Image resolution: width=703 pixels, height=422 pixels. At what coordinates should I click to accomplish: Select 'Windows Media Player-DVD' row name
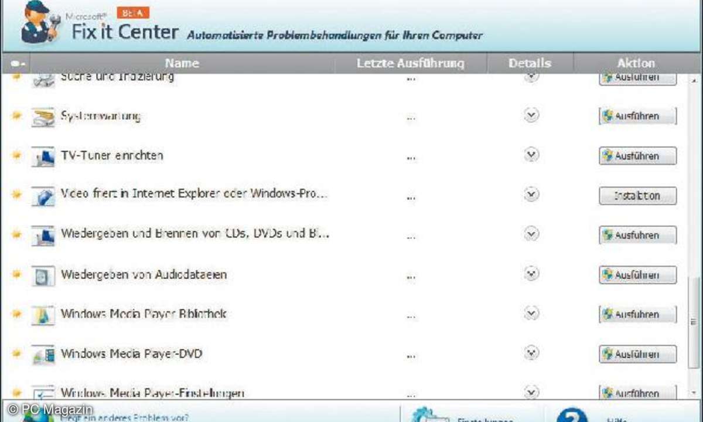tap(132, 354)
